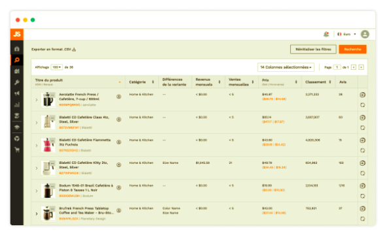Image resolution: width=387 pixels, height=235 pixels.
Task: Expand the Bodum Brazil Cafetière row
Action: point(37,191)
